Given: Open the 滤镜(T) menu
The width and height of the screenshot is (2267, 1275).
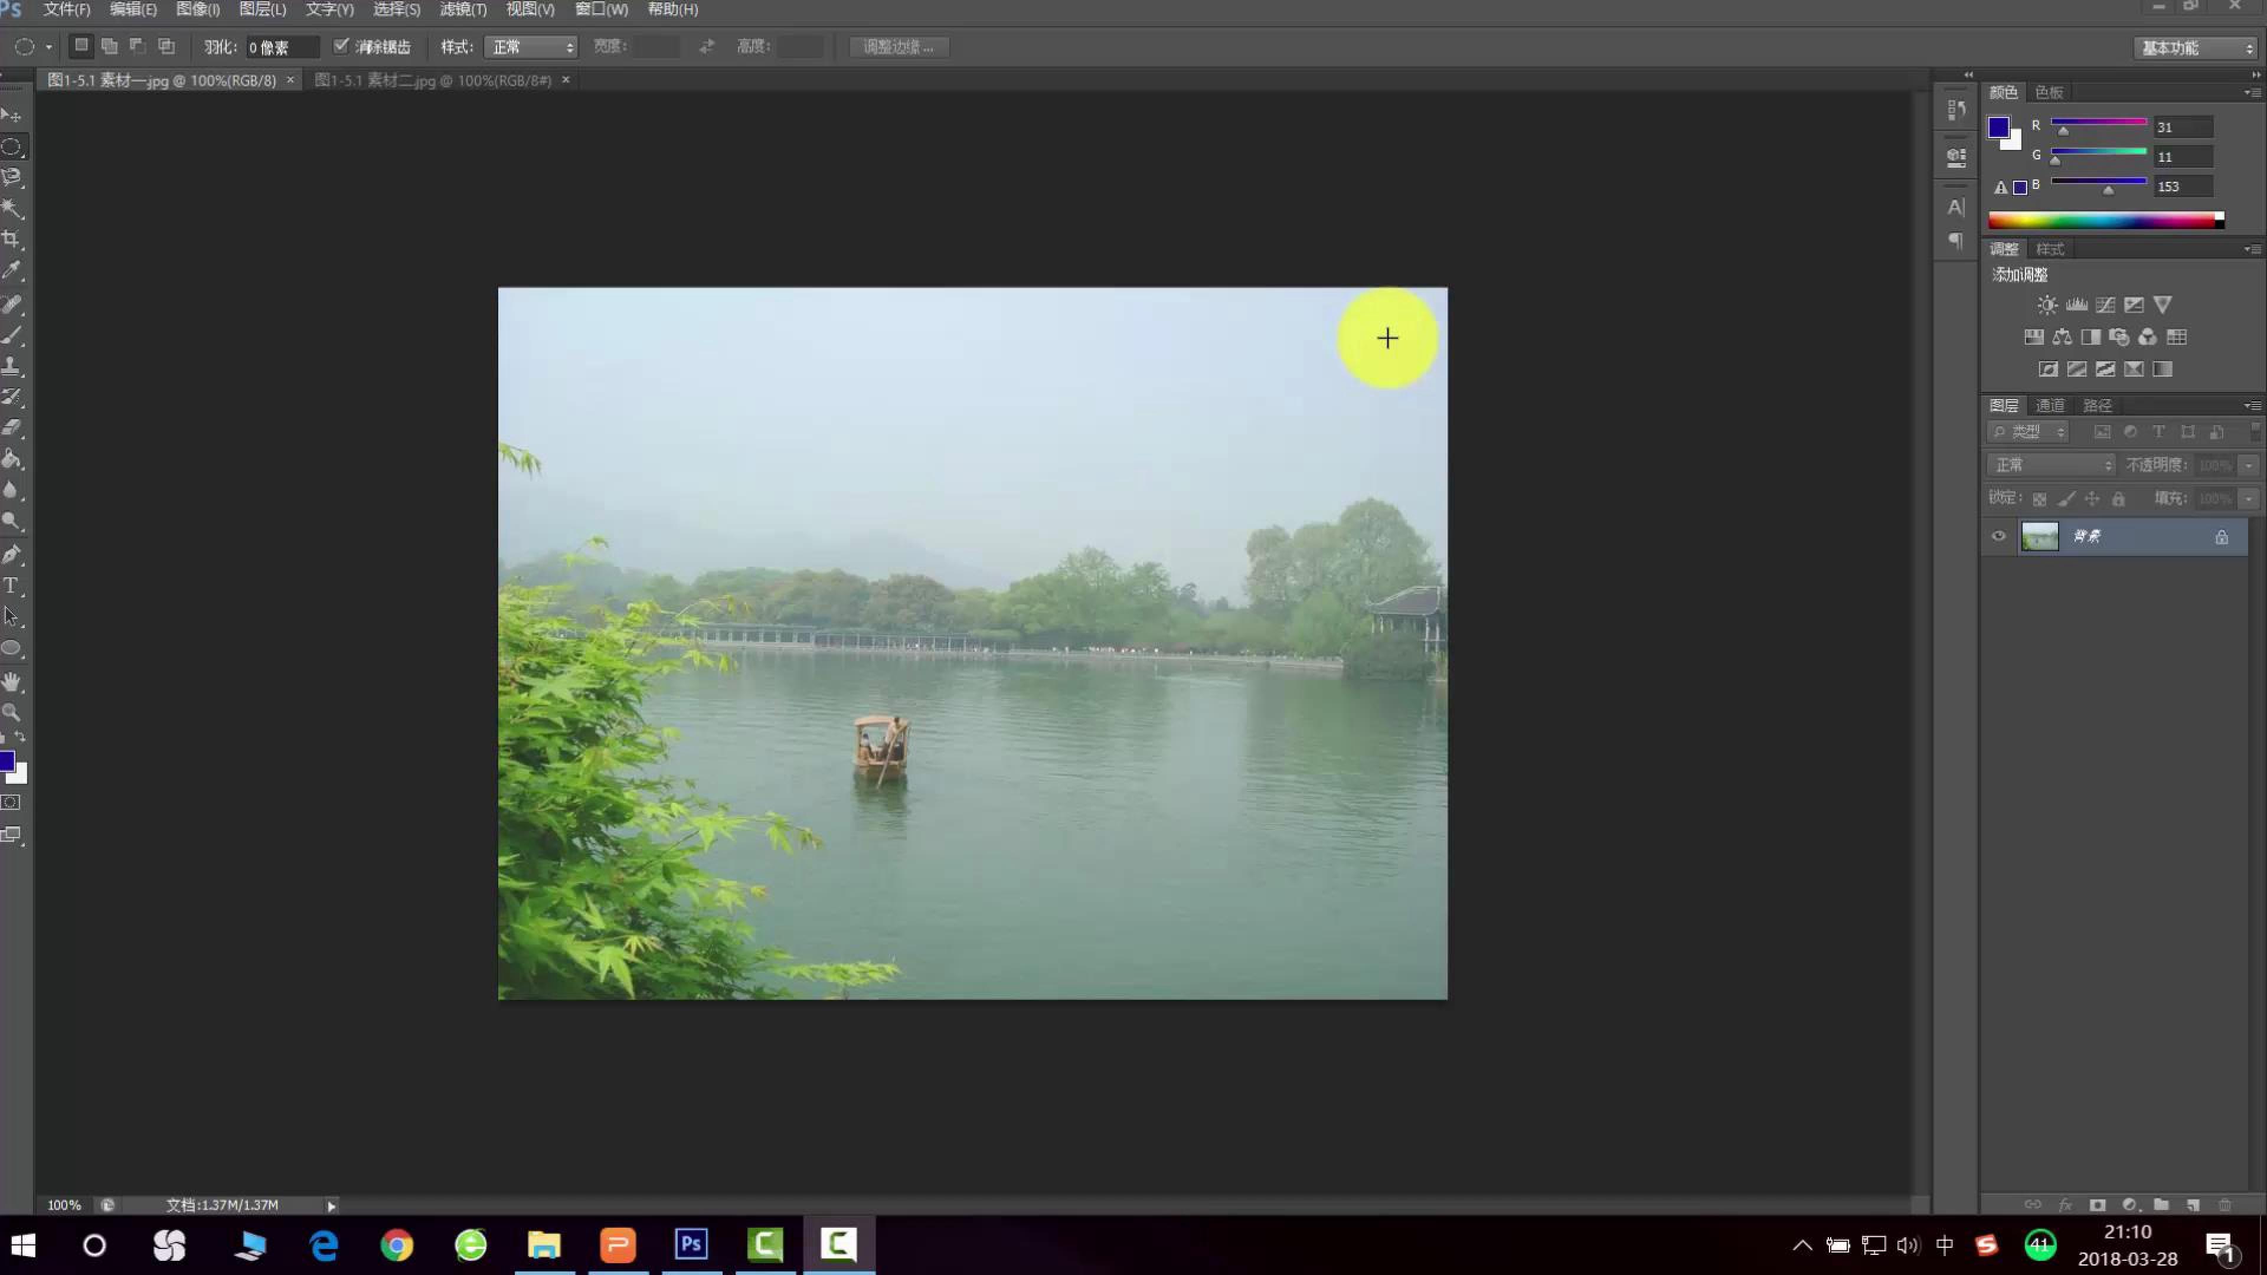Looking at the screenshot, I should click(x=463, y=9).
